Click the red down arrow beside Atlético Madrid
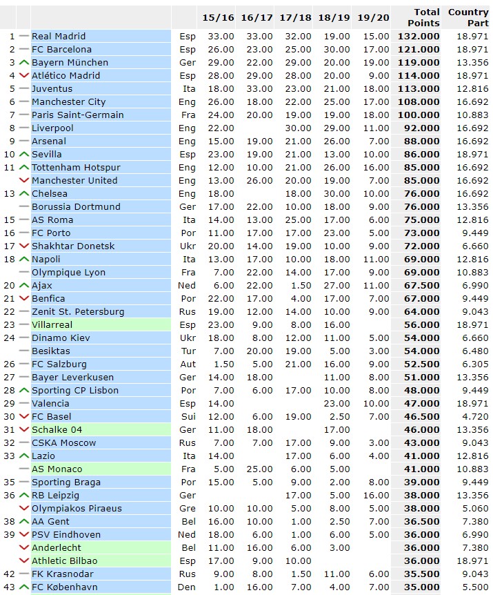The height and width of the screenshot is (595, 493). [24, 75]
